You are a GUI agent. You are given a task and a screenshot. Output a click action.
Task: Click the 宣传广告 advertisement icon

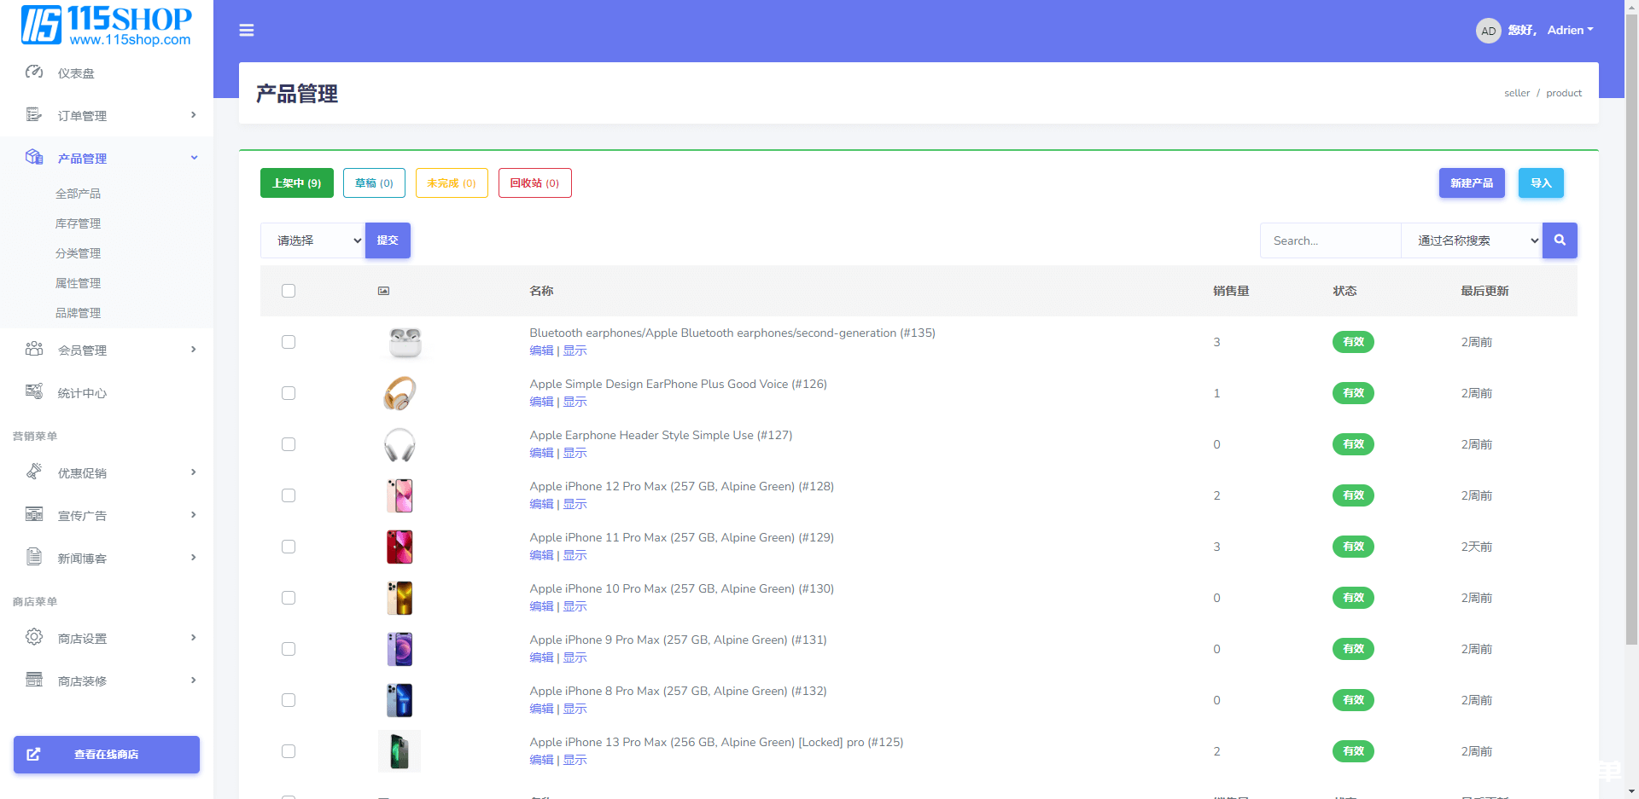(x=34, y=514)
